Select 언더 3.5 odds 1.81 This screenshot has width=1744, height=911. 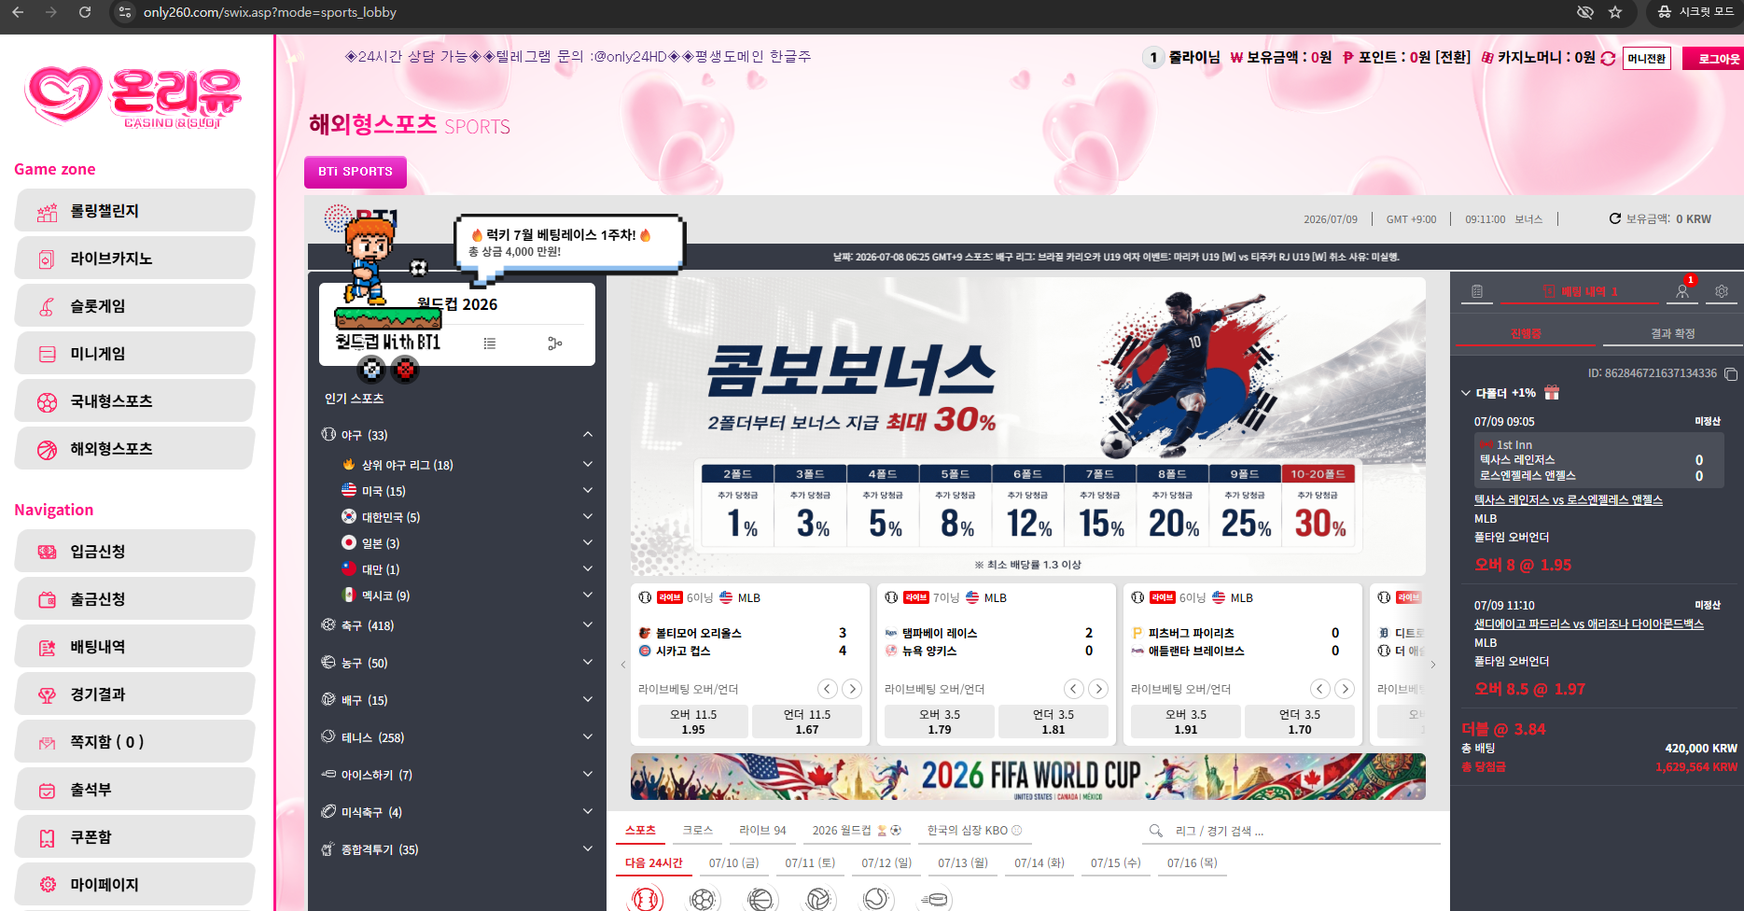click(1053, 722)
